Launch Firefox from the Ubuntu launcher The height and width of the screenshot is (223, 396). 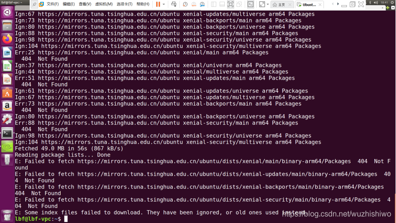[x=7, y=39]
